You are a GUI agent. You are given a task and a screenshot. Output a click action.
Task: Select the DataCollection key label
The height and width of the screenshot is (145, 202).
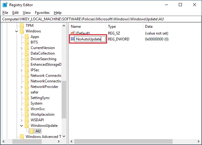43,53
